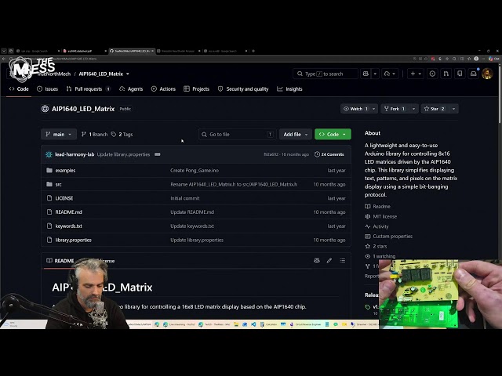
Task: Open the README.md file
Action: 68,212
